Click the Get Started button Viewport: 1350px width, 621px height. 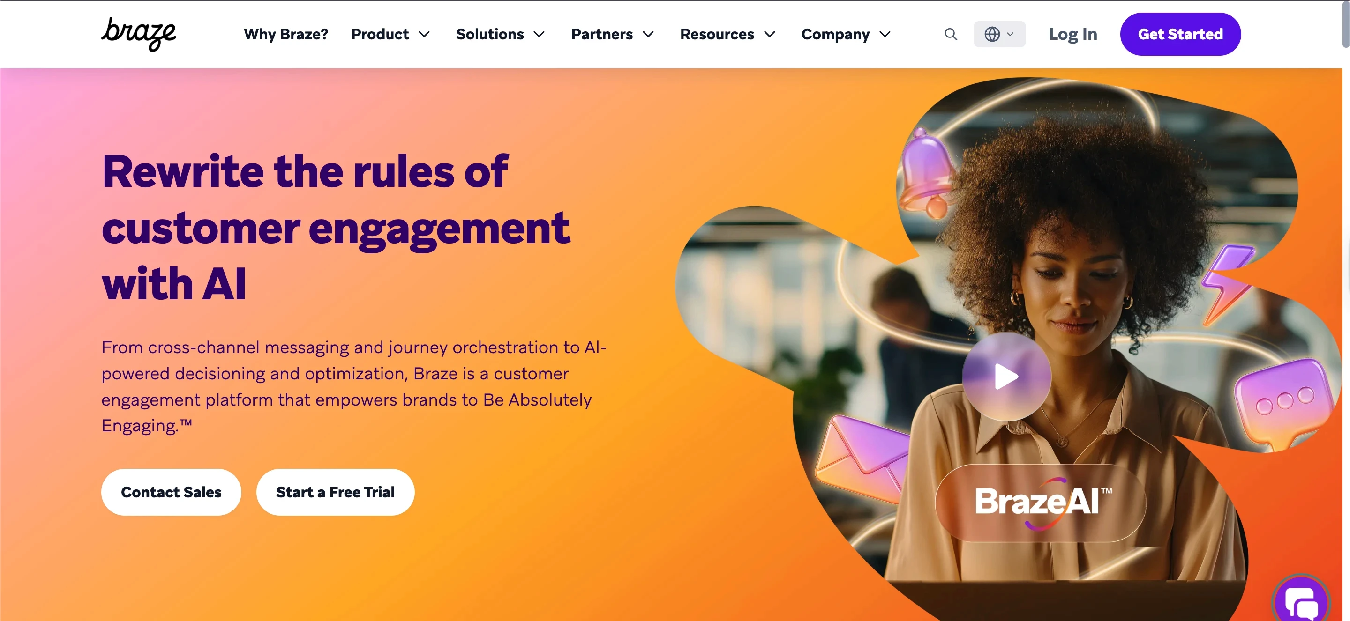click(x=1180, y=34)
